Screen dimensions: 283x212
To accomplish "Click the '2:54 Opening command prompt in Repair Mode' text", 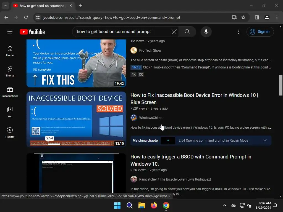I will pos(213,141).
